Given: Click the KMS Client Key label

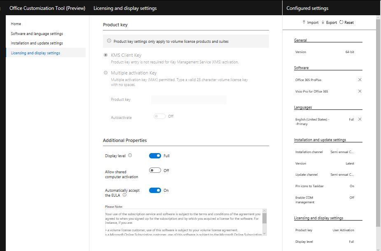Looking at the screenshot, I should click(x=126, y=56).
